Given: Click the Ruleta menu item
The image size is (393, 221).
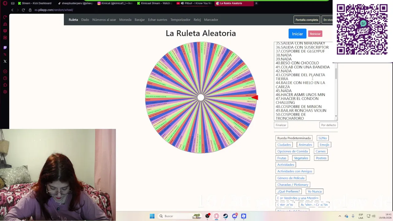Looking at the screenshot, I should [x=73, y=20].
